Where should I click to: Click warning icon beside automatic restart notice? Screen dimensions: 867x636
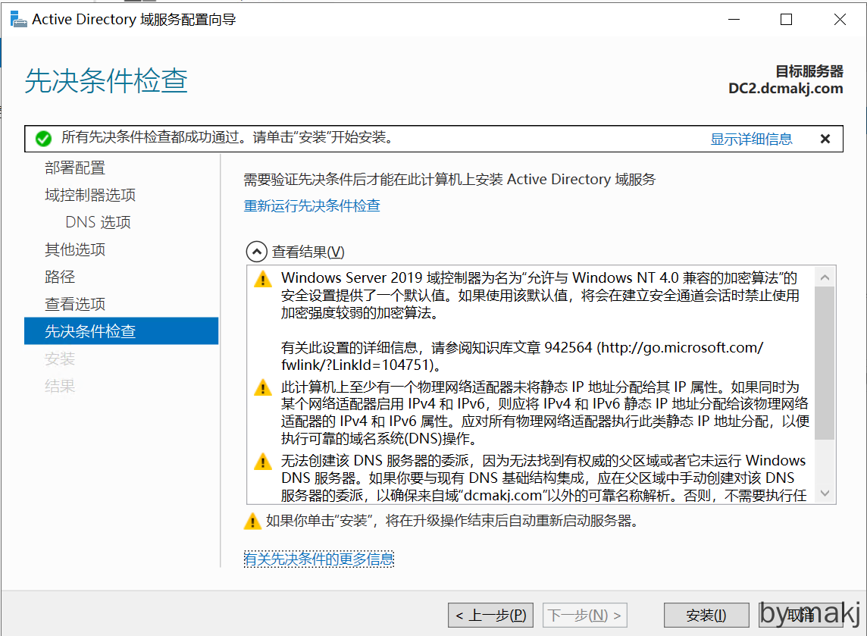pos(252,522)
